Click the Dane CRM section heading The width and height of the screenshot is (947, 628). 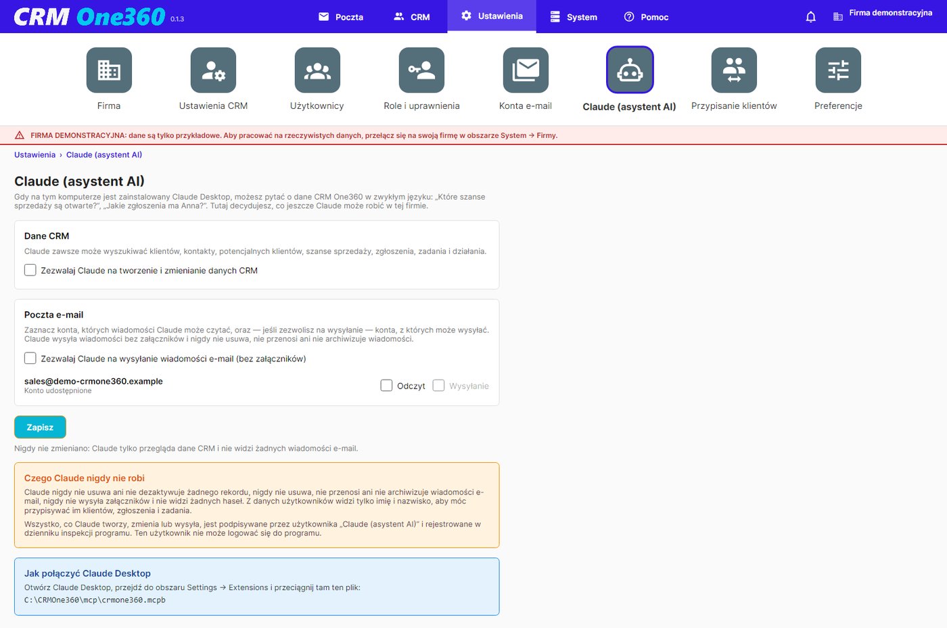pos(47,236)
